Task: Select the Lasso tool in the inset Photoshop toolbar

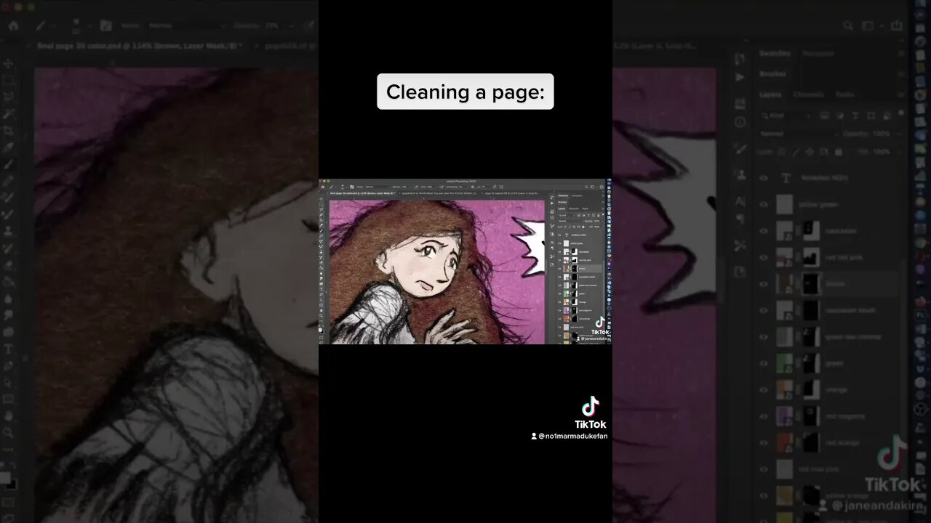Action: point(321,209)
